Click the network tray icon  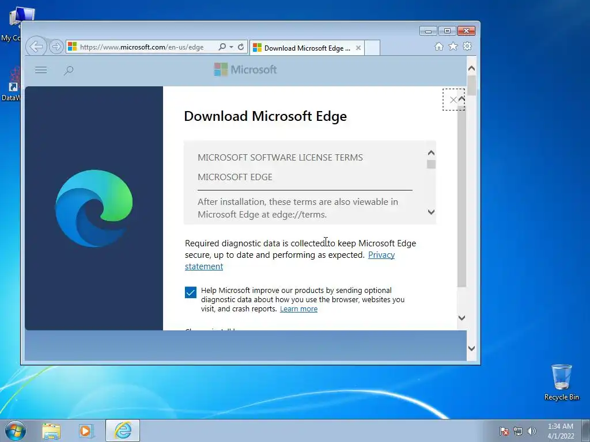[x=518, y=431]
